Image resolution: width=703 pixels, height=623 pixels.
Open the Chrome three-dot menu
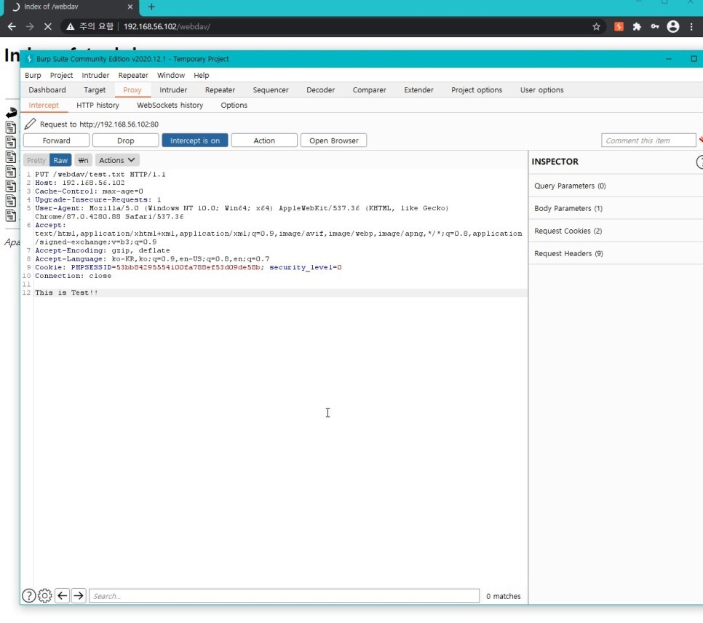point(691,26)
